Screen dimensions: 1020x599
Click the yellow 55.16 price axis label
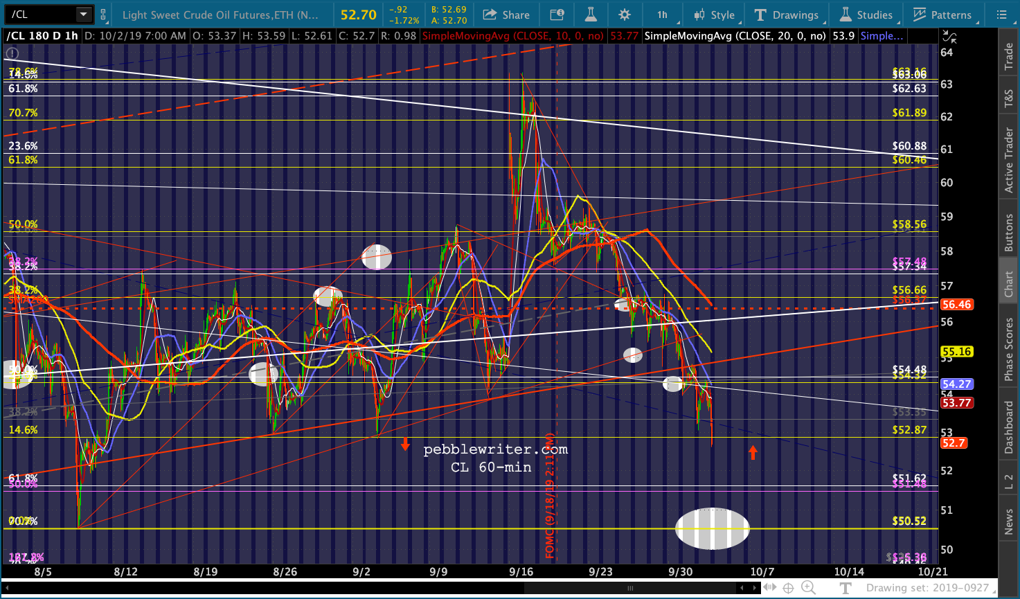956,352
